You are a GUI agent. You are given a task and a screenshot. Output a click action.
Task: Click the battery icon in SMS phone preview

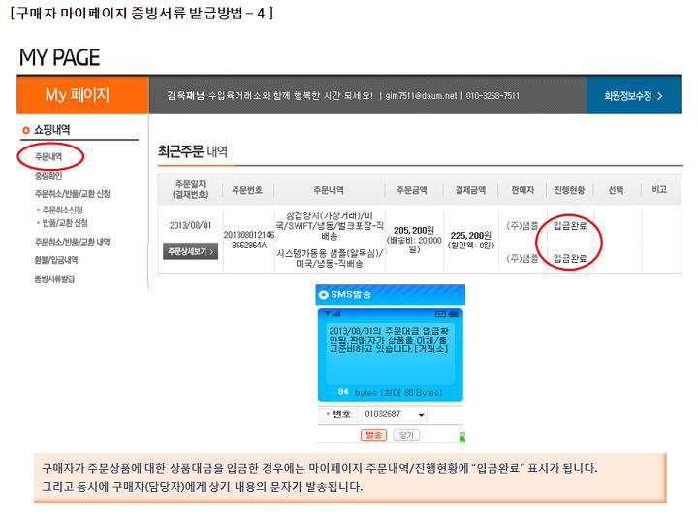454,314
